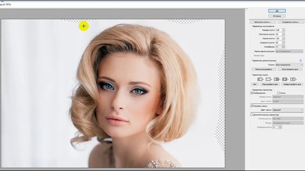Click the Сохранить сетку button
Viewport: 305px width, 171px height.
291,22
